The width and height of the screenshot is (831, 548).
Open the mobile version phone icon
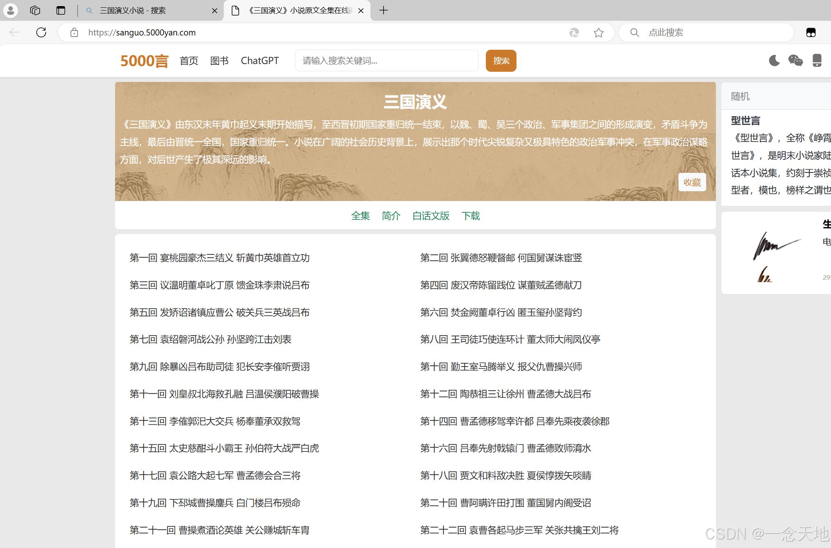click(x=817, y=61)
